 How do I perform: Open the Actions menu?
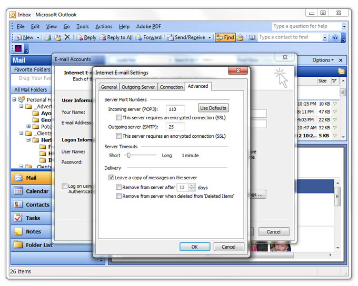click(104, 27)
